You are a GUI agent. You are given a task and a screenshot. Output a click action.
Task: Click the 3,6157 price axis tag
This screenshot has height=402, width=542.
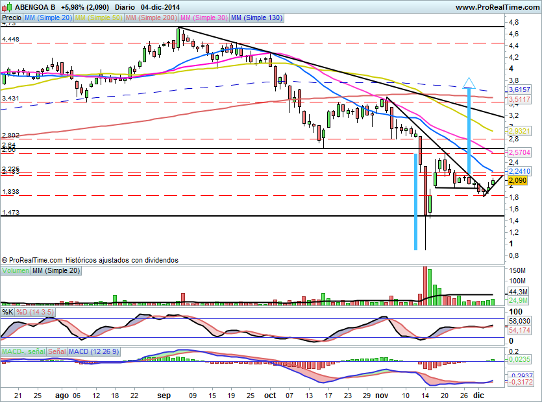pyautogui.click(x=520, y=89)
